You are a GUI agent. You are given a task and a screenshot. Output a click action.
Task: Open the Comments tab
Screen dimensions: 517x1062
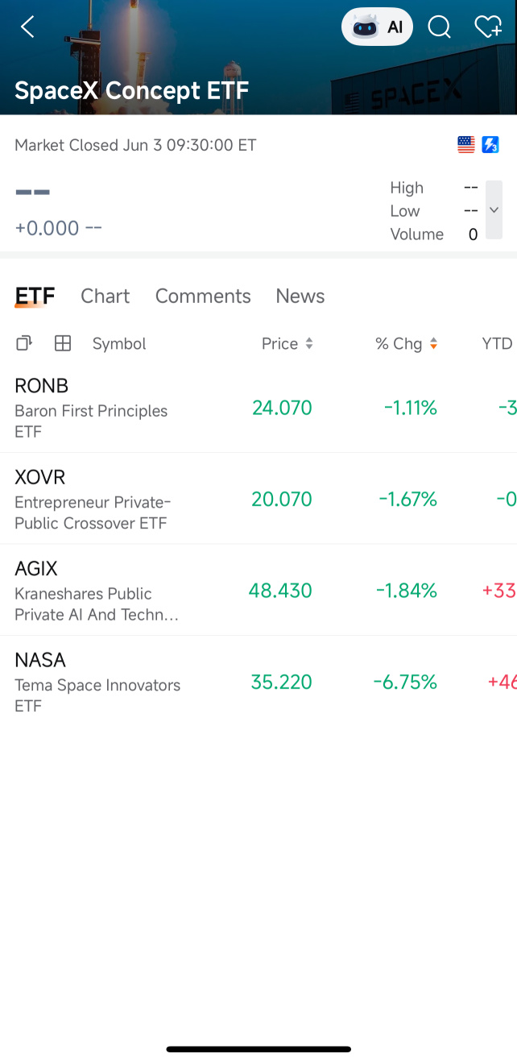click(203, 297)
